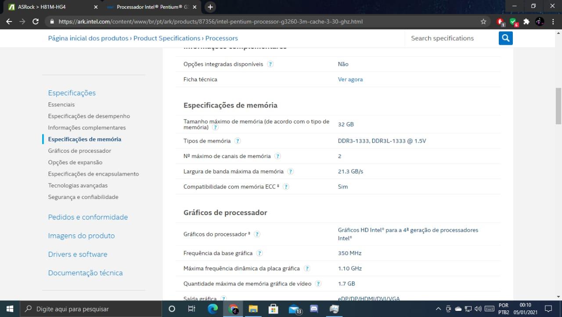562x317 pixels.
Task: Click the red extension icon with badge 1
Action: tap(500, 22)
